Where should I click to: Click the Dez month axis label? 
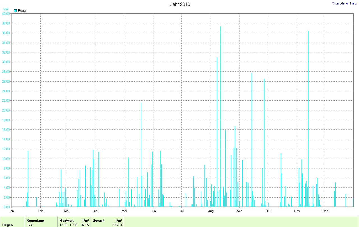click(325, 211)
